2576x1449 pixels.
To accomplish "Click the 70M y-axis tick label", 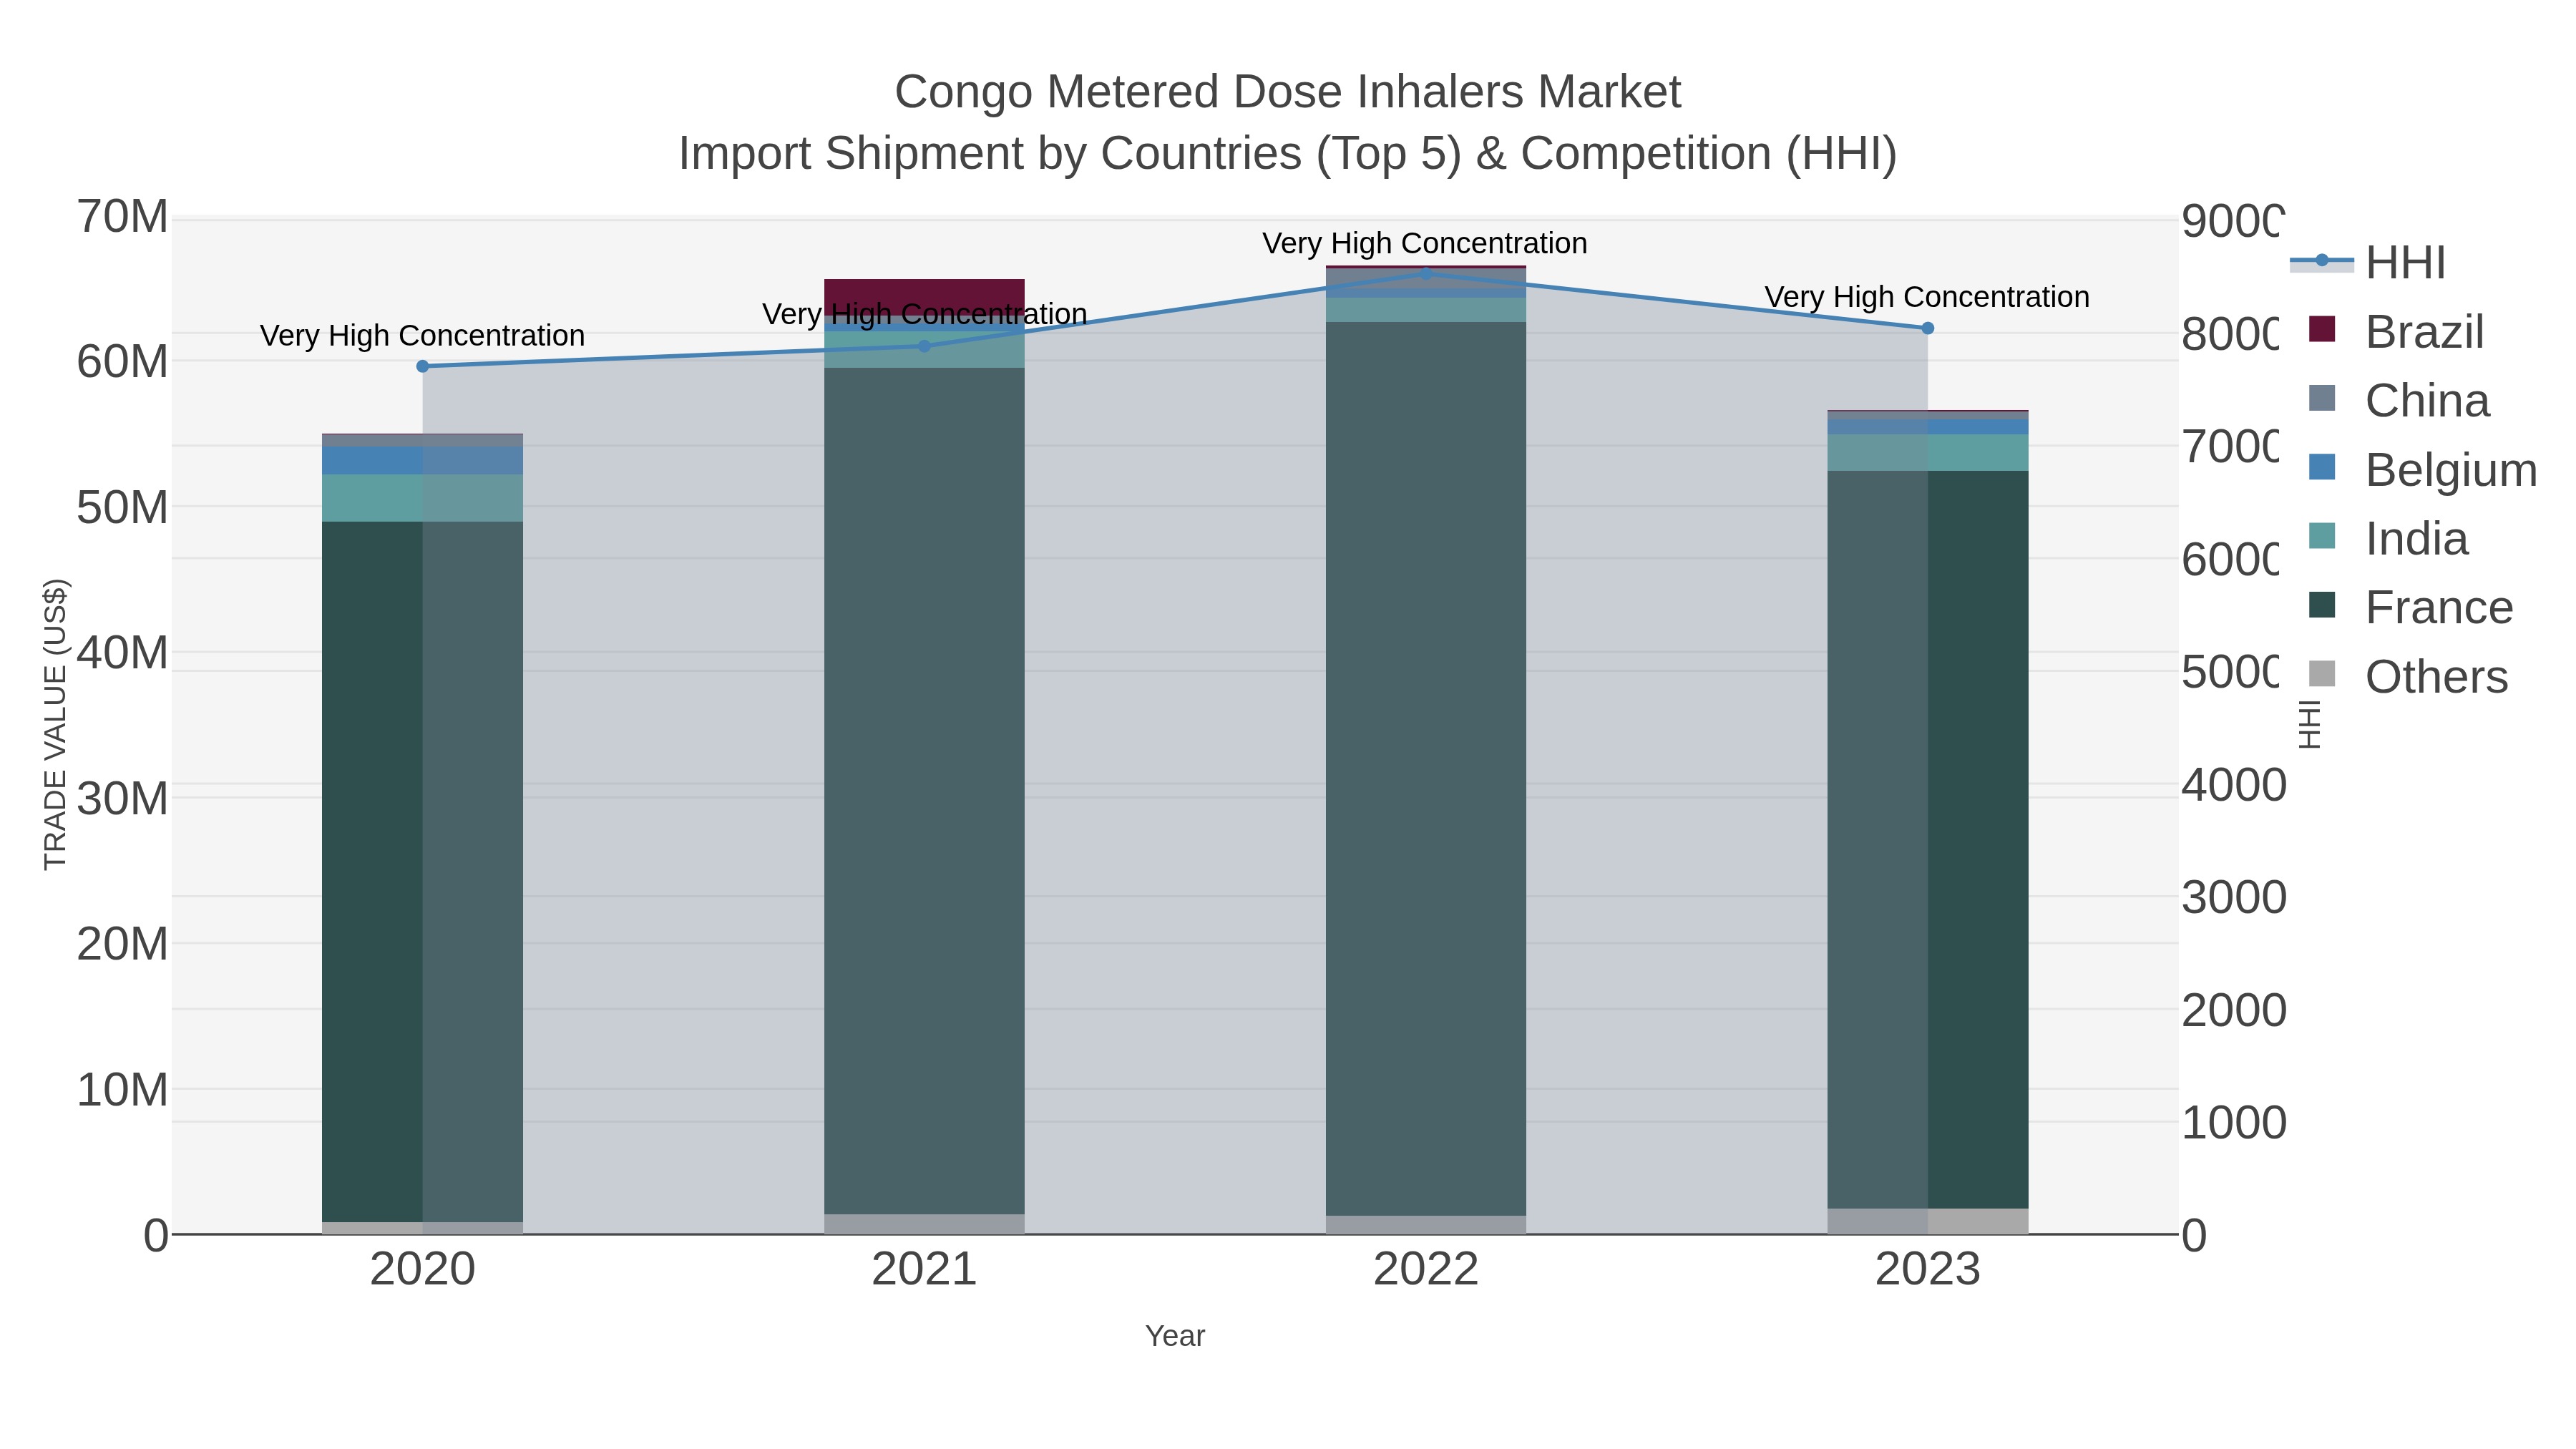I will click(122, 216).
